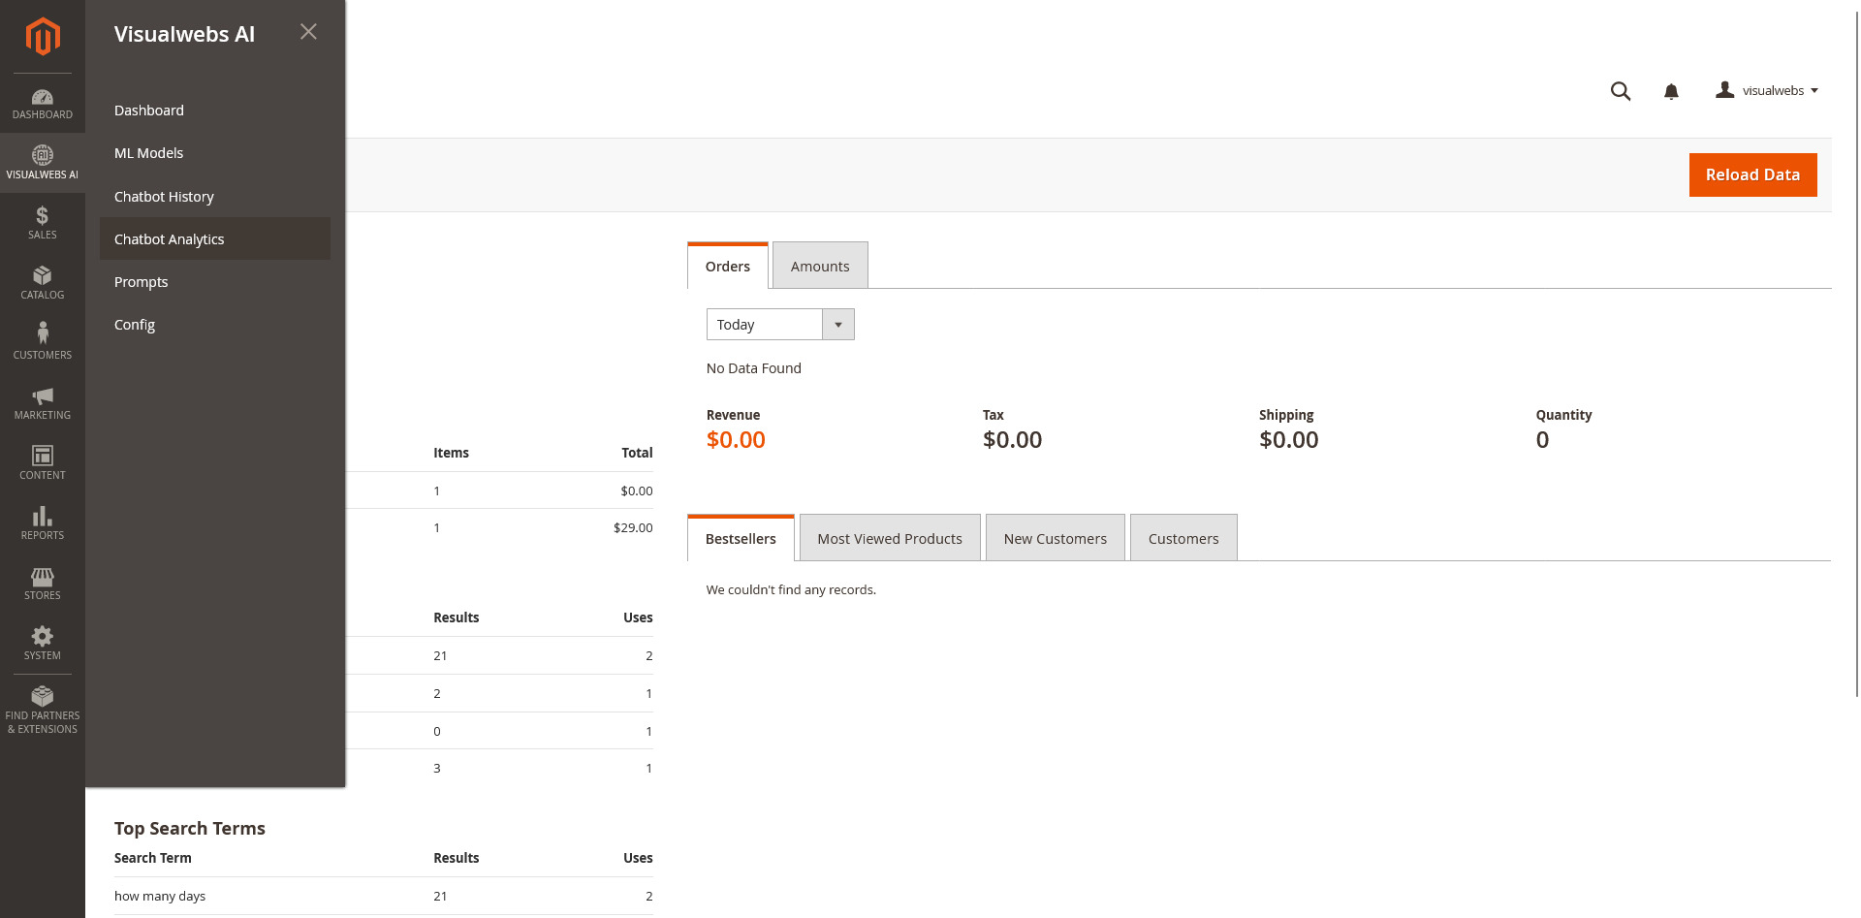Select the Customers tab
1861x918 pixels.
[x=1183, y=538]
